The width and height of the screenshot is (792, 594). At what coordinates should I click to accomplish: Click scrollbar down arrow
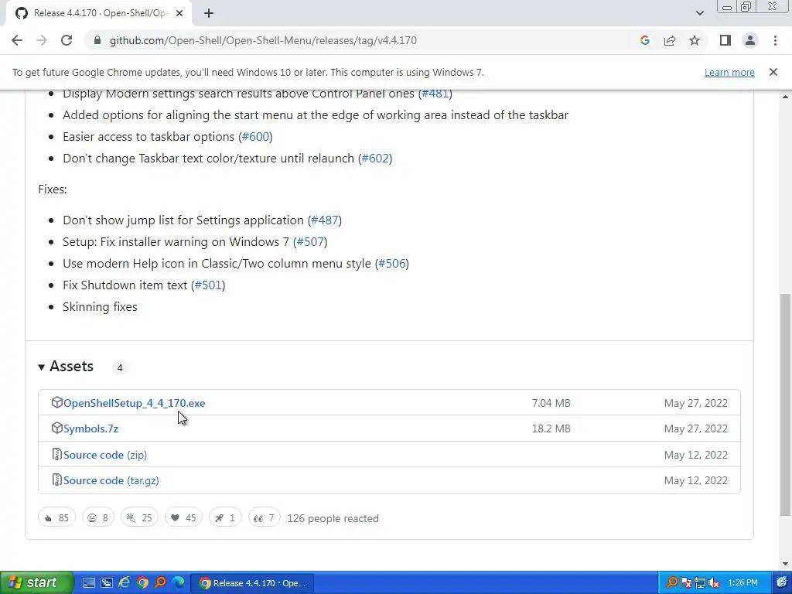coord(786,564)
